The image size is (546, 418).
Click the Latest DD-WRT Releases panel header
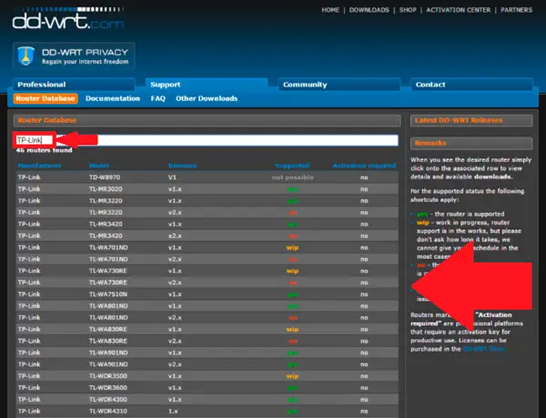tap(471, 120)
